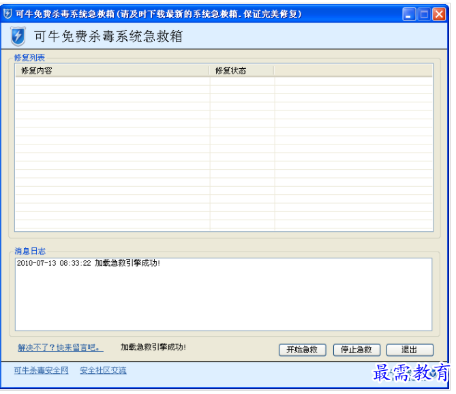Sort by the 修复状态 column header
This screenshot has width=456, height=394.
tap(242, 71)
